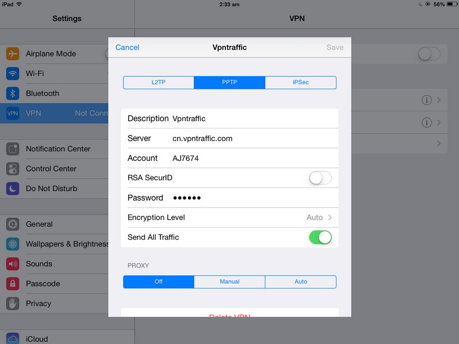This screenshot has height=344, width=459.
Task: Tap the chevron next to second info icon
Action: (x=439, y=122)
